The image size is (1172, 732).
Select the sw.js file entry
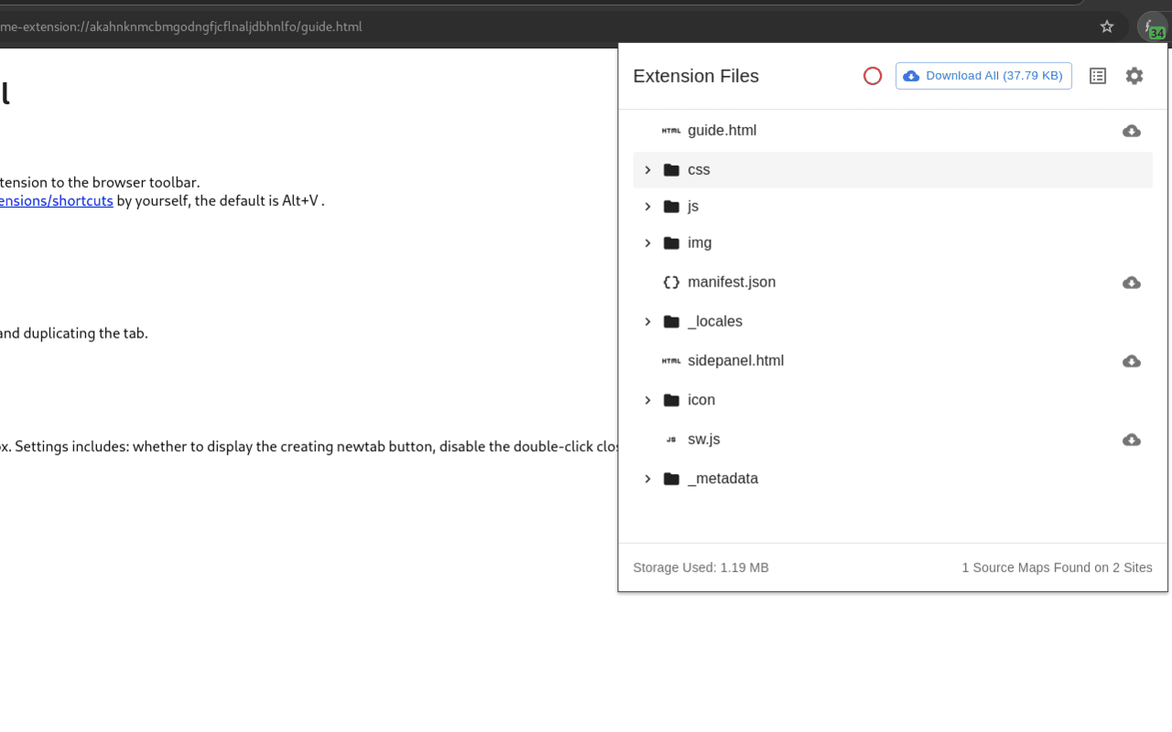pos(703,440)
